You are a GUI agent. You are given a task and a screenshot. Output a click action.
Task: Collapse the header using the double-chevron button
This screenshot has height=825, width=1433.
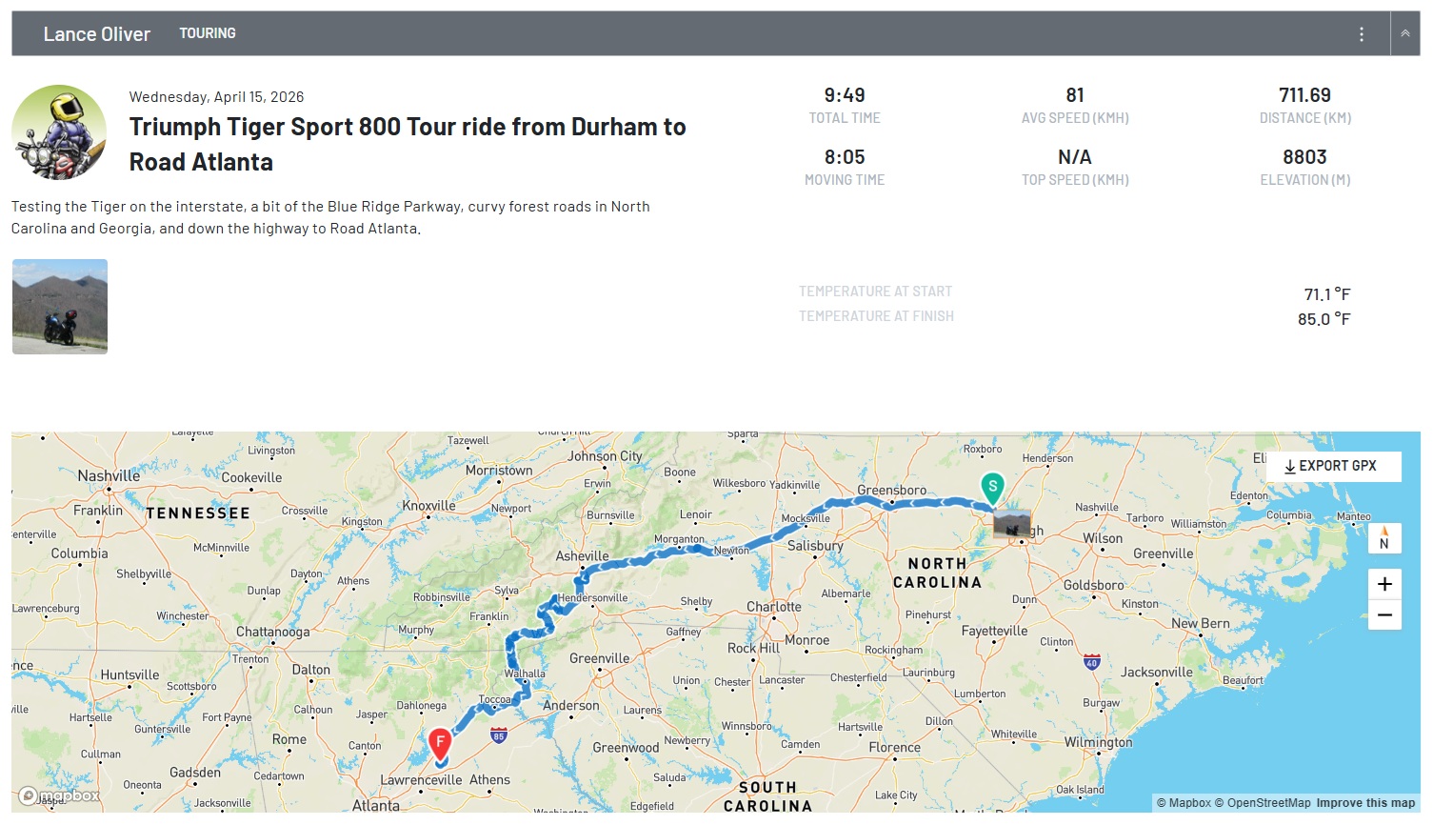coord(1405,32)
